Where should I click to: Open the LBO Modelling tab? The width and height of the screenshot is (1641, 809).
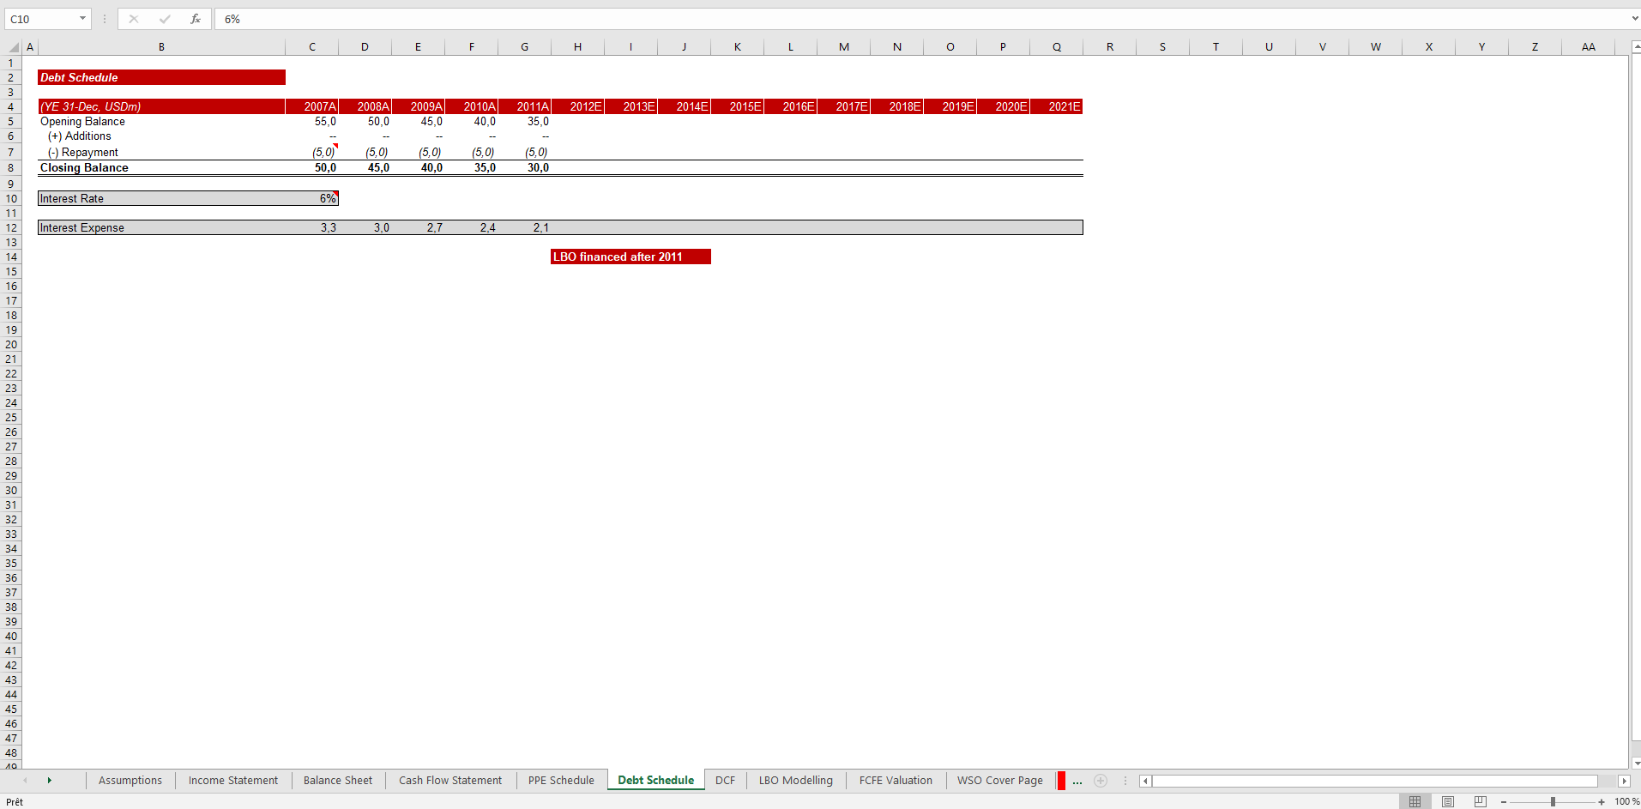pos(795,781)
